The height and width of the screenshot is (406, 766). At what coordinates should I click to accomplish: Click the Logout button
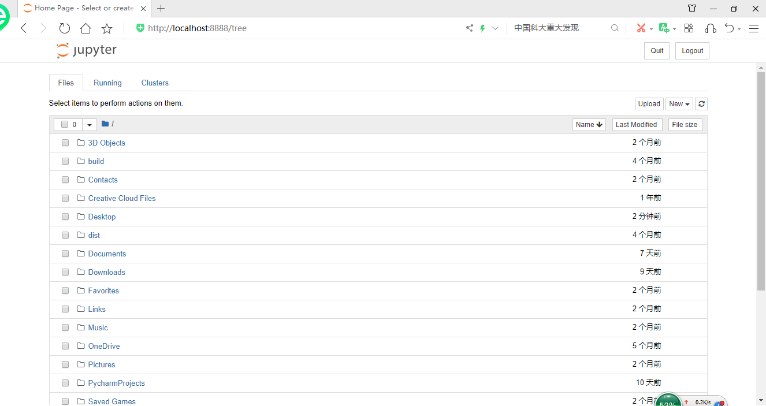tap(691, 50)
